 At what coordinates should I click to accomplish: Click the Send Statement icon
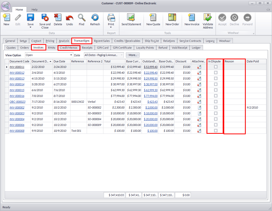pos(131,18)
